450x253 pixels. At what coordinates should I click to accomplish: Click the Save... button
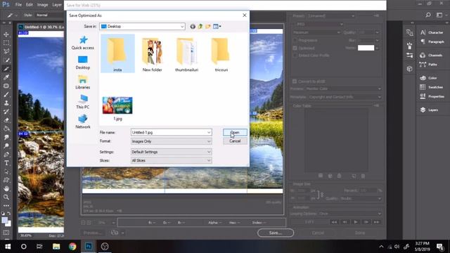tap(276, 233)
